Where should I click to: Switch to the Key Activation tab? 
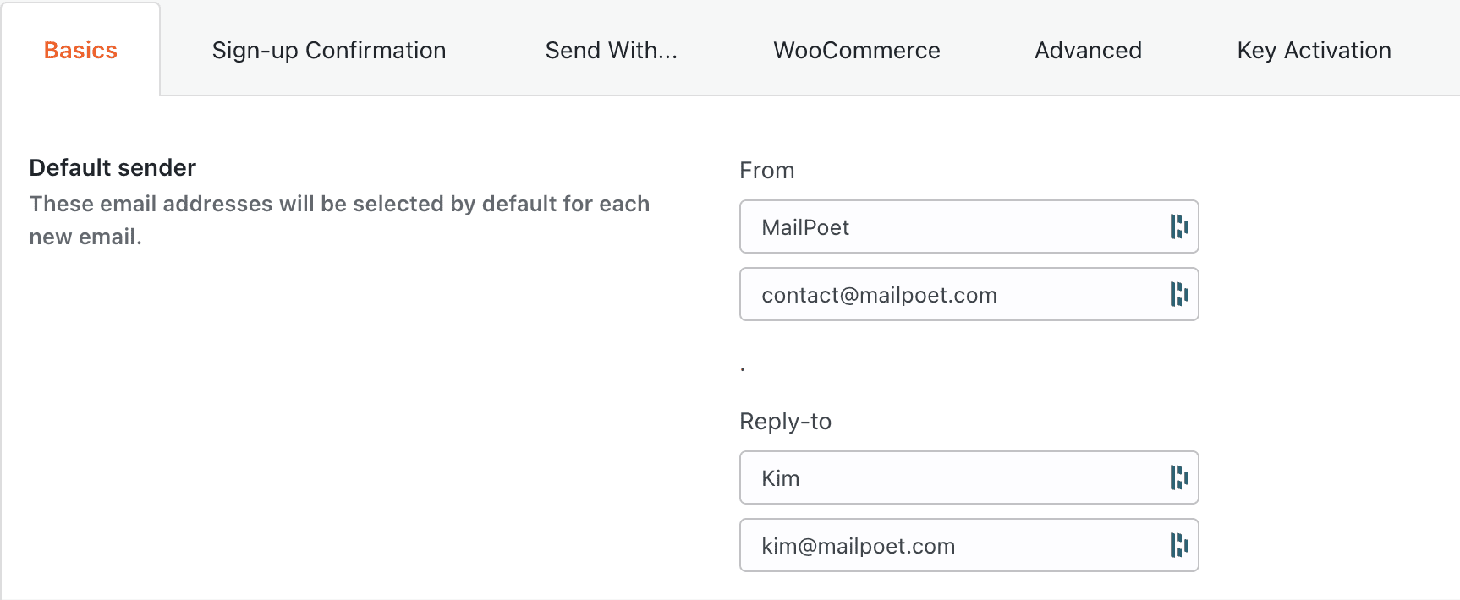click(x=1314, y=51)
